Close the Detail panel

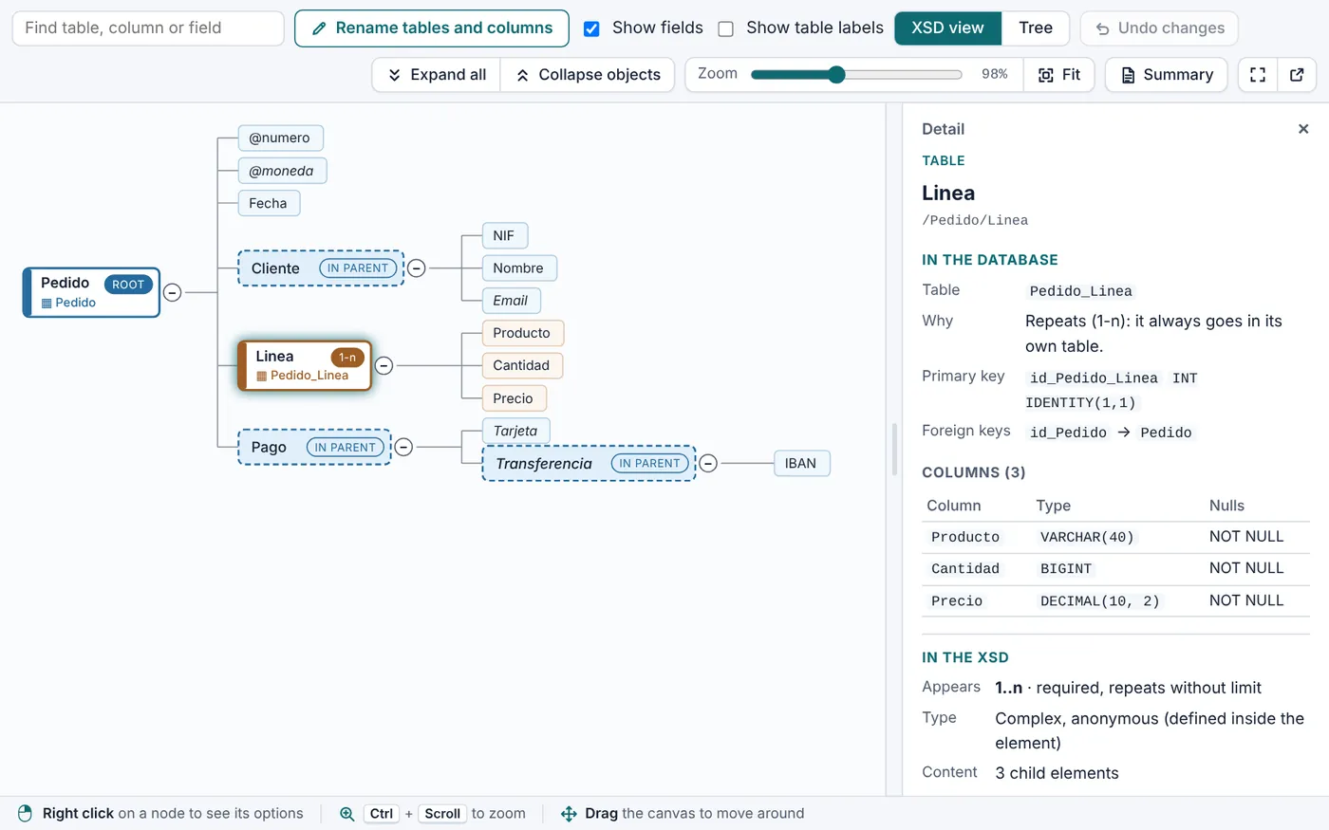click(1303, 129)
